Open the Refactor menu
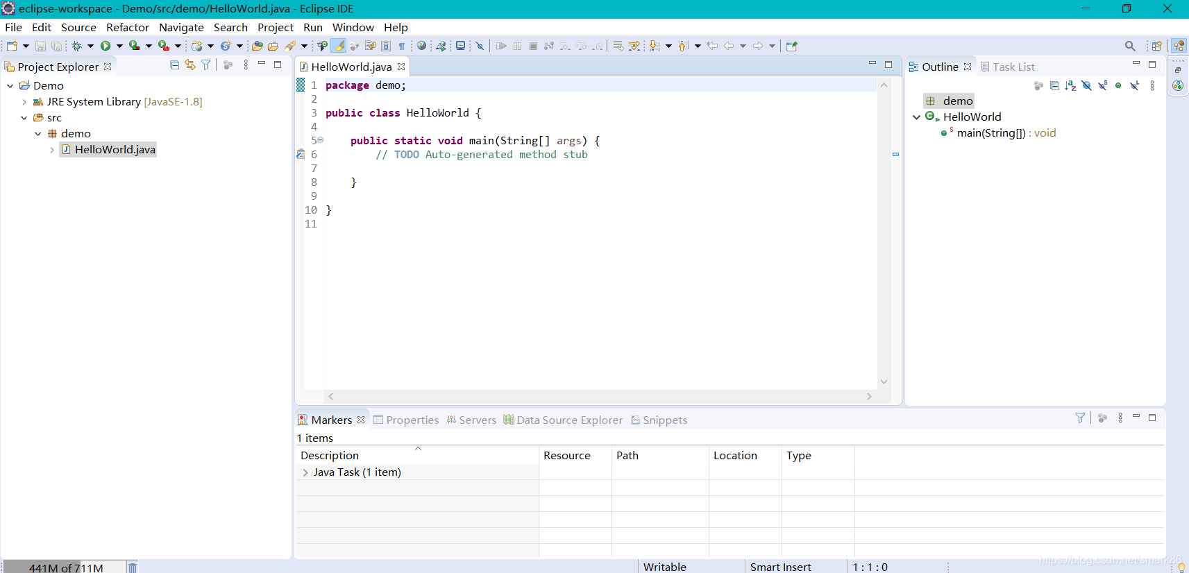 pos(128,27)
